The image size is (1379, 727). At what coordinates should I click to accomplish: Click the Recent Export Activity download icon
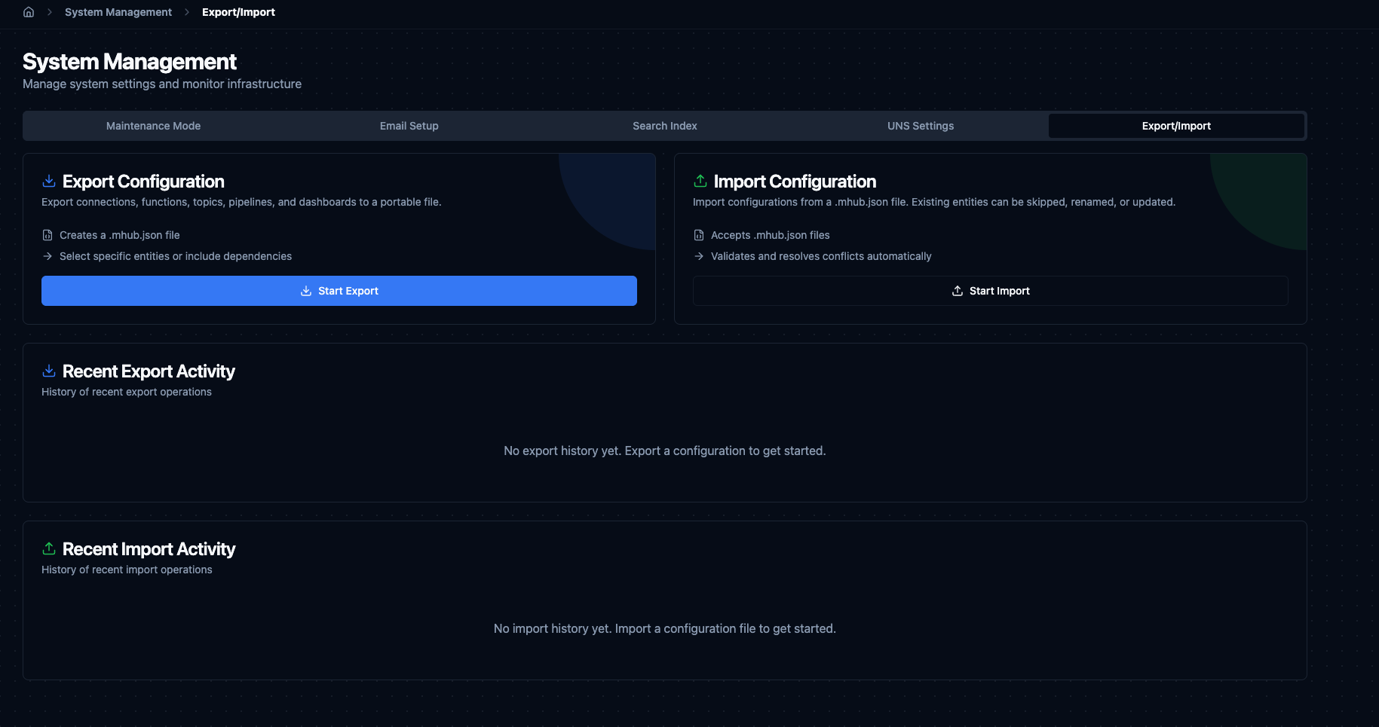49,371
